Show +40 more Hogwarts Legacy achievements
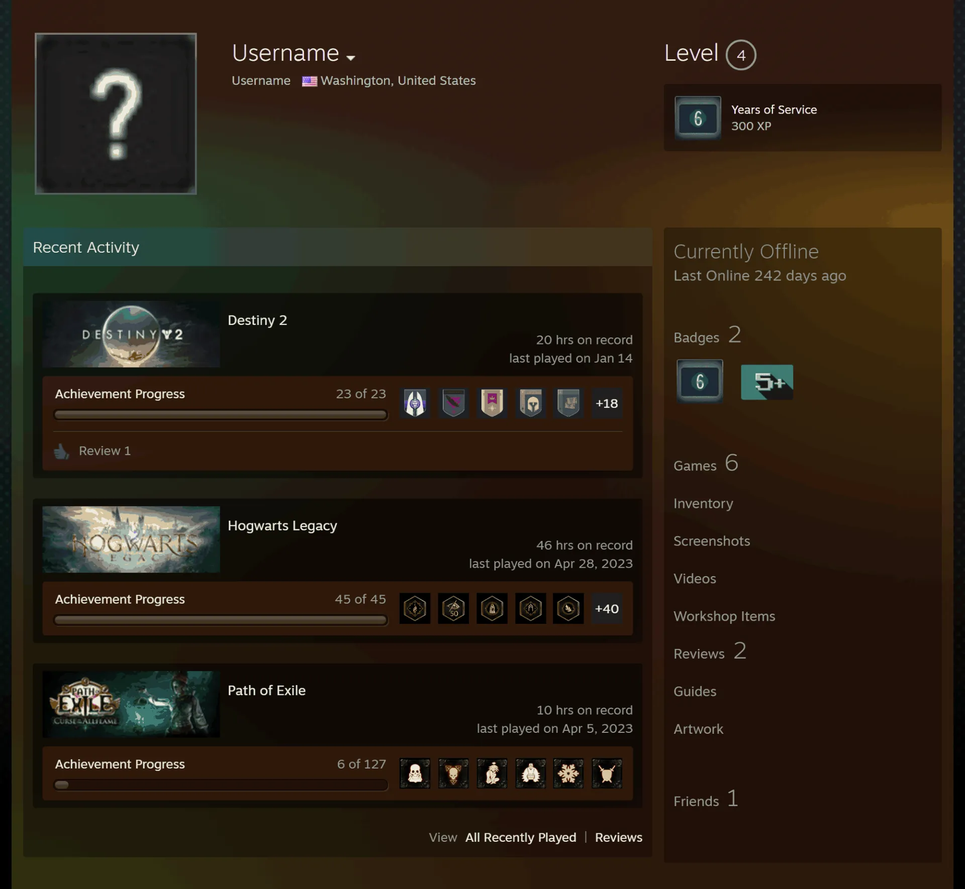The image size is (965, 889). (x=607, y=608)
